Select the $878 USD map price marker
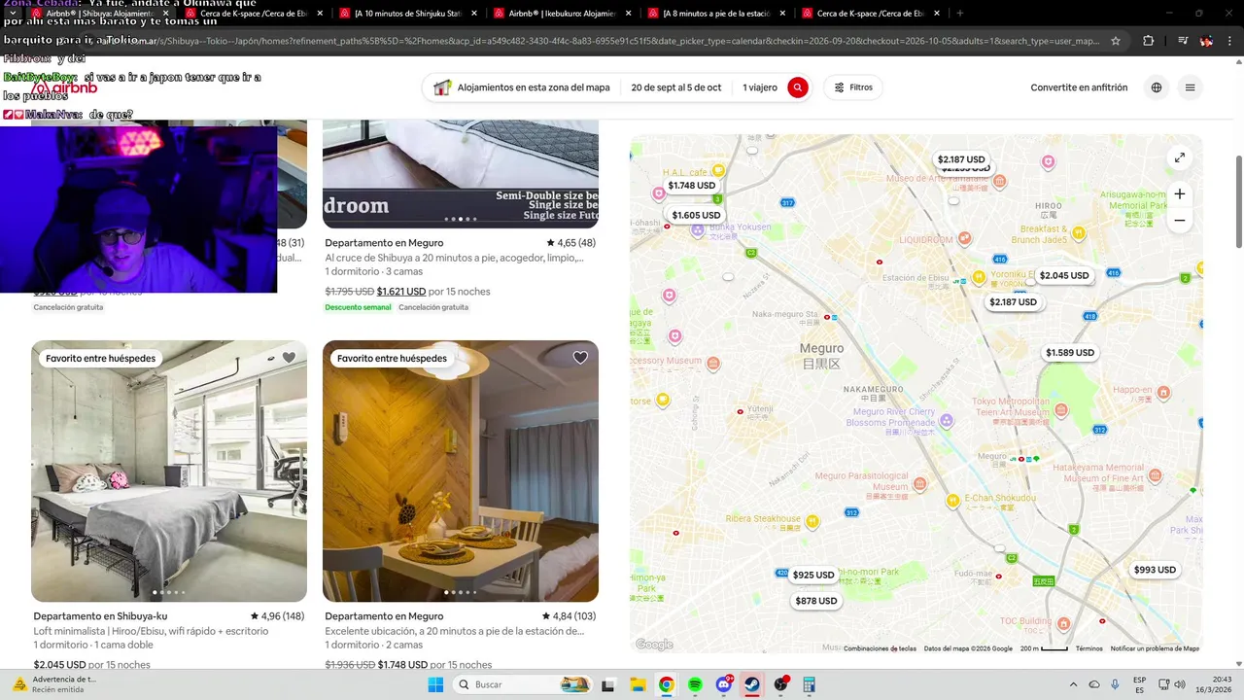This screenshot has height=700, width=1244. click(x=816, y=601)
